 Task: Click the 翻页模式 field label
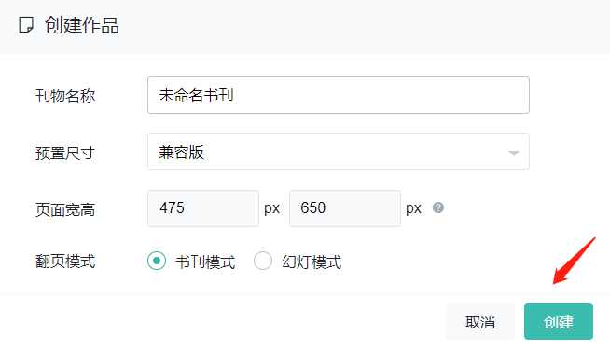point(65,261)
